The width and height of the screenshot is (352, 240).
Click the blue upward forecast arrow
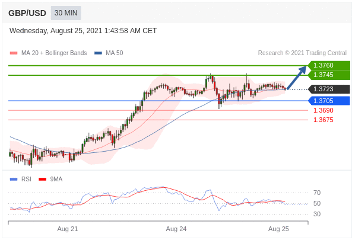297,78
